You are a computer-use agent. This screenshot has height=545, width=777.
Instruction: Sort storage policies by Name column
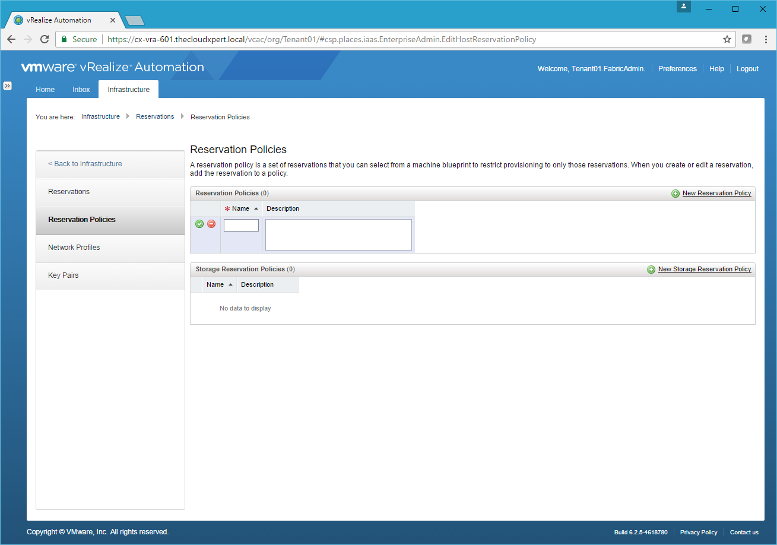tap(215, 285)
